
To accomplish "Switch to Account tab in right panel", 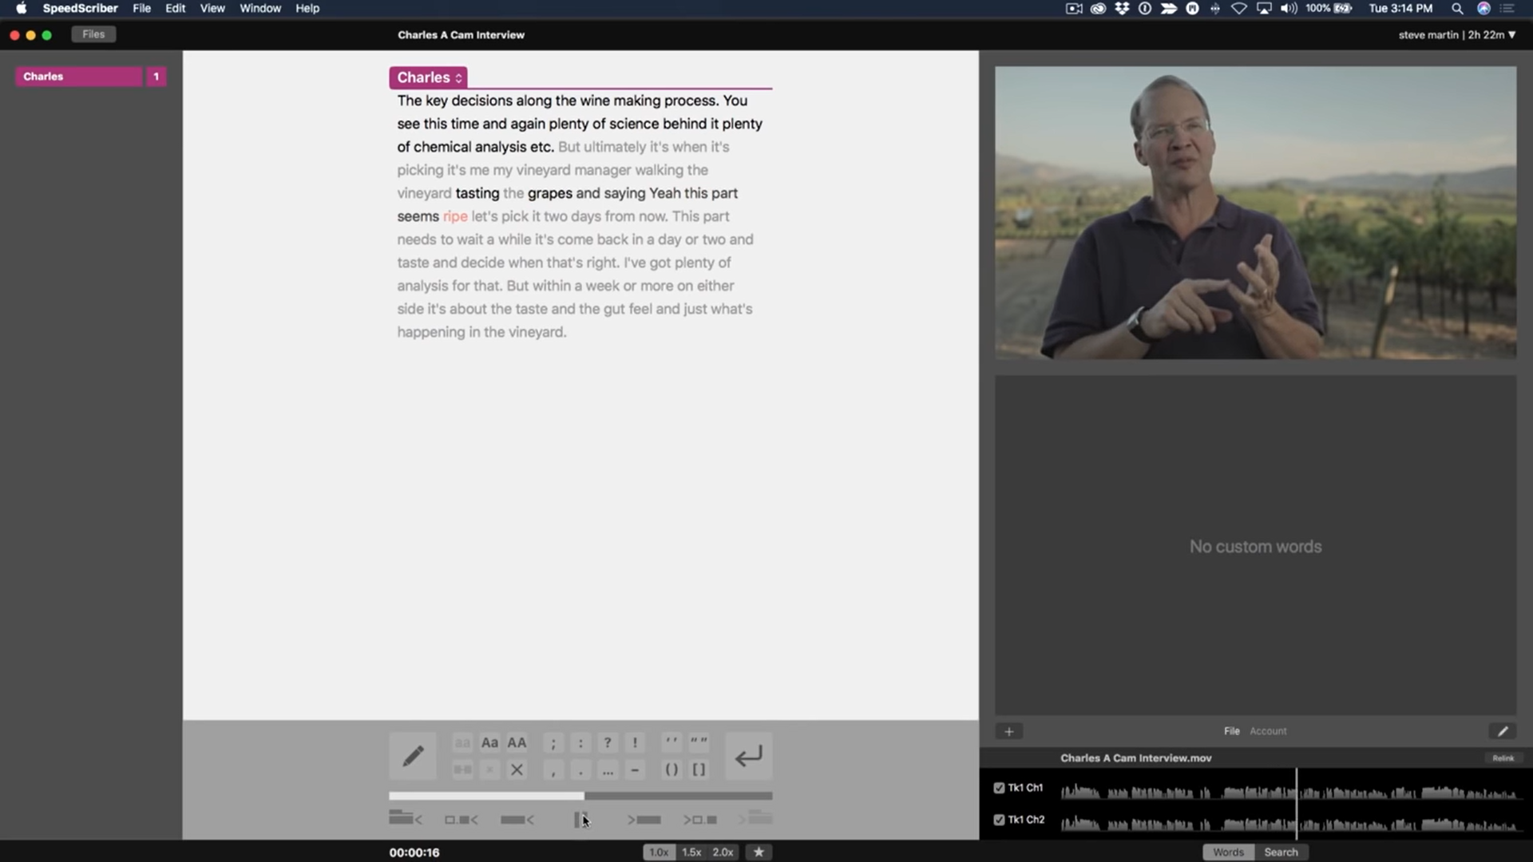I will click(1268, 730).
